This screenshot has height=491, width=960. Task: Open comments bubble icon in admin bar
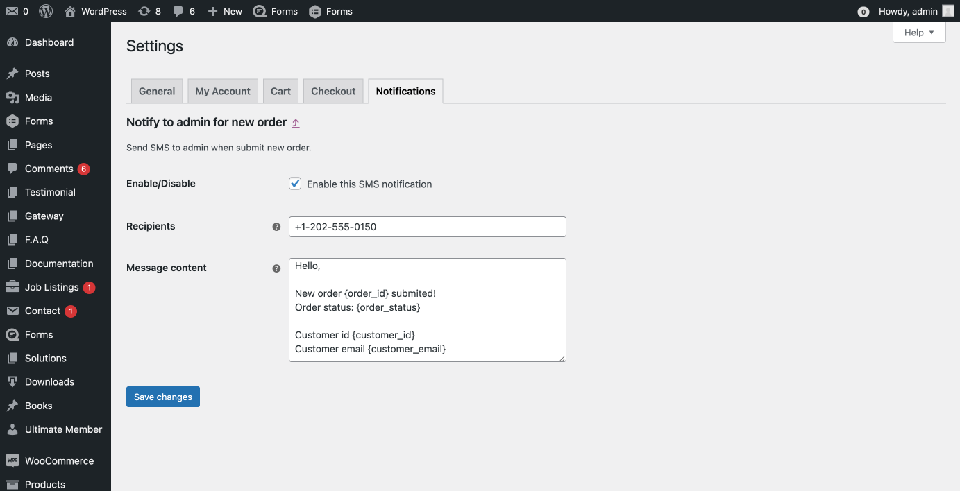(x=178, y=11)
